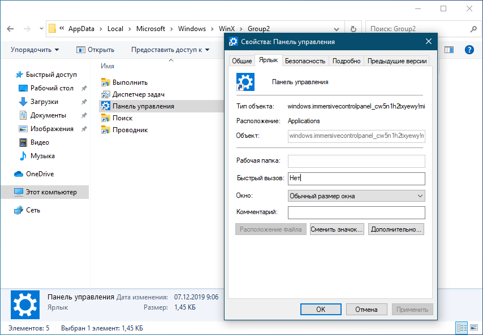Image resolution: width=483 pixels, height=335 pixels.
Task: Click the AppData breadcrumb segment
Action: click(x=81, y=29)
